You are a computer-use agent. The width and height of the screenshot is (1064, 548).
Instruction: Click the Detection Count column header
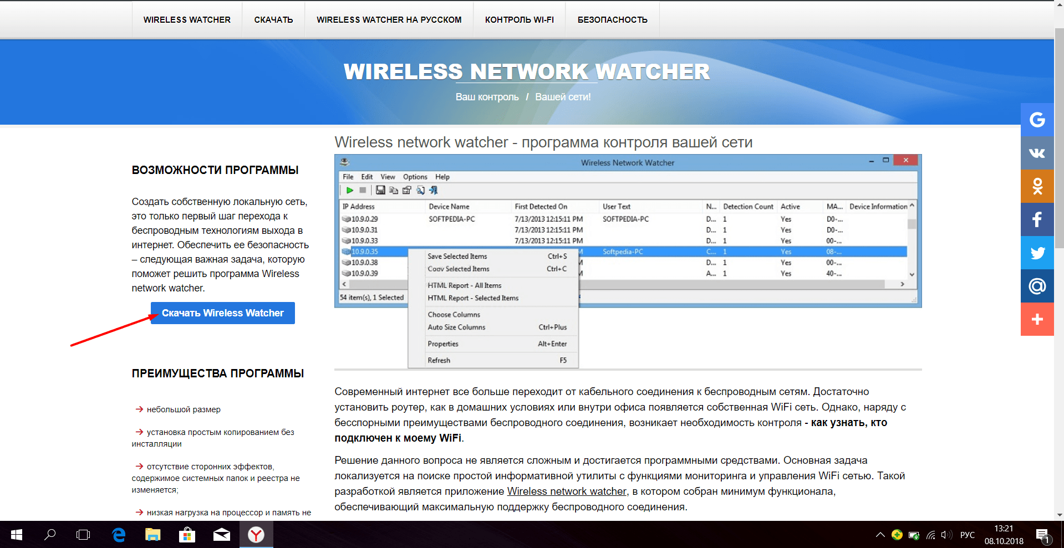coord(748,207)
